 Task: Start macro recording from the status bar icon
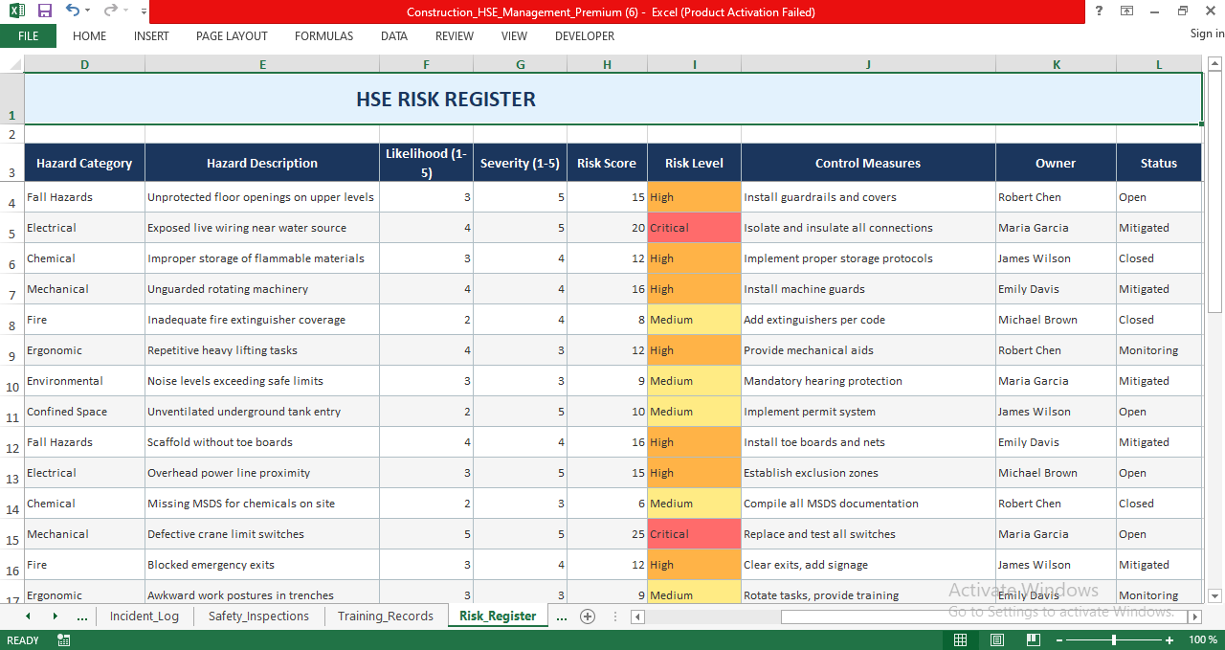pos(63,639)
